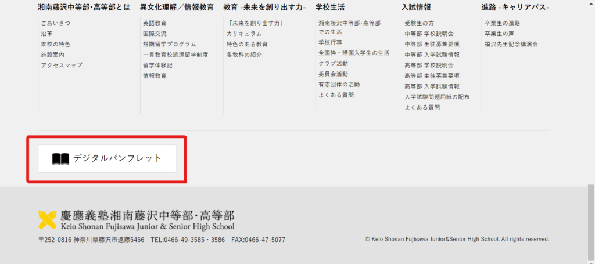Open 進路 -キャリアパス- heading
595x264 pixels.
pyautogui.click(x=515, y=7)
